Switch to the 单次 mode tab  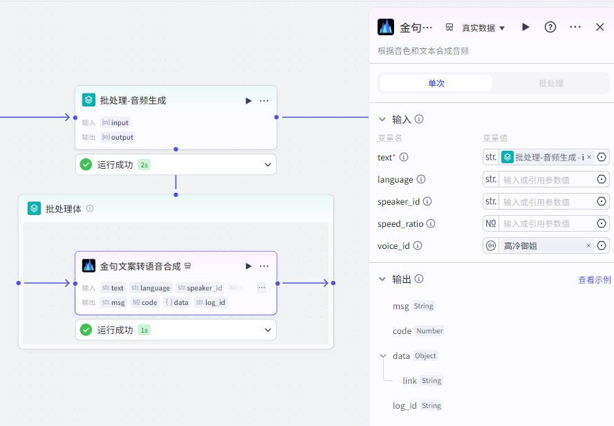click(x=436, y=83)
